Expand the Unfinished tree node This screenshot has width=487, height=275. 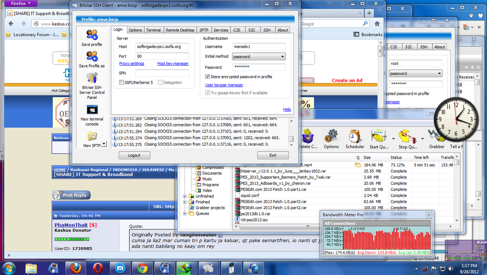185,196
